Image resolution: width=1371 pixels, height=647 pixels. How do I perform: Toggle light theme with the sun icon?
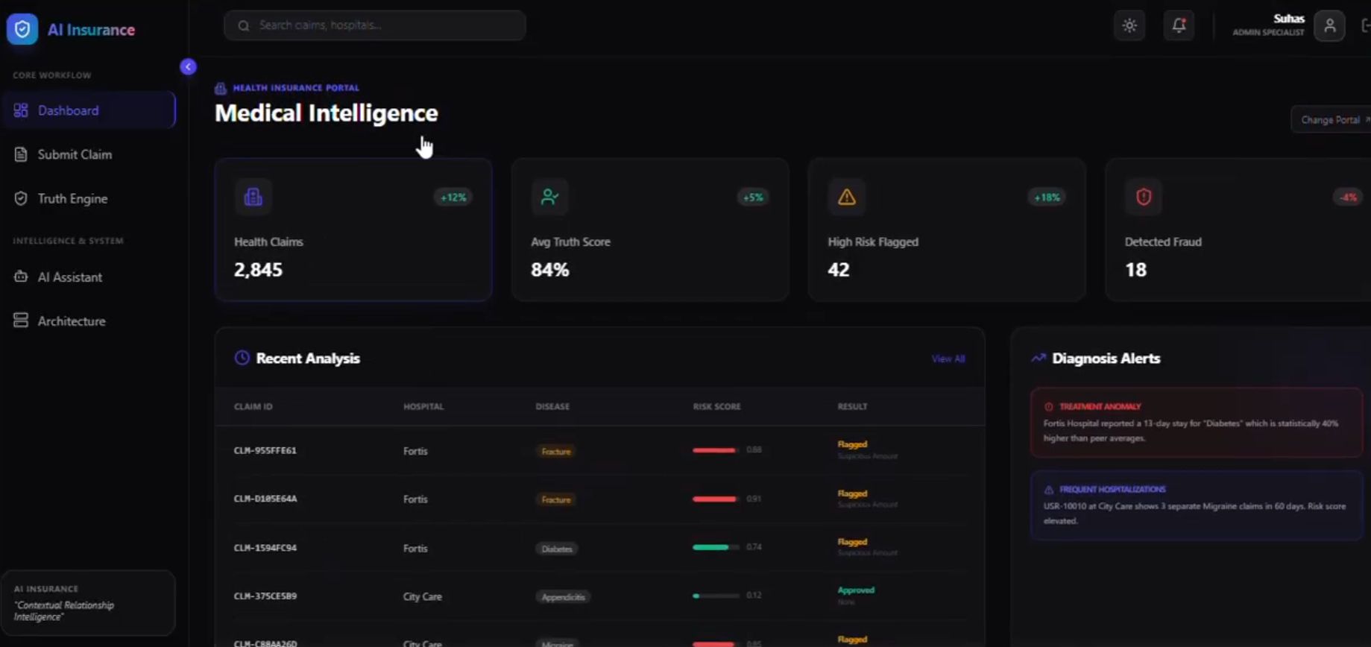(1129, 25)
